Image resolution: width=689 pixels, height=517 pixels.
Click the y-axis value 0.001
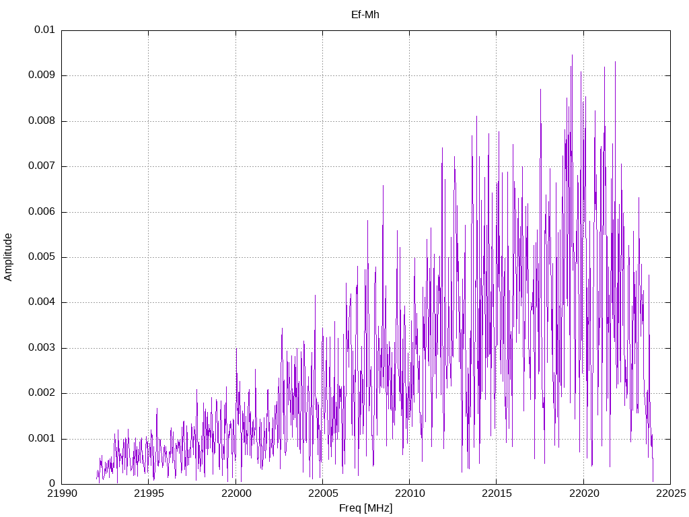coord(42,438)
